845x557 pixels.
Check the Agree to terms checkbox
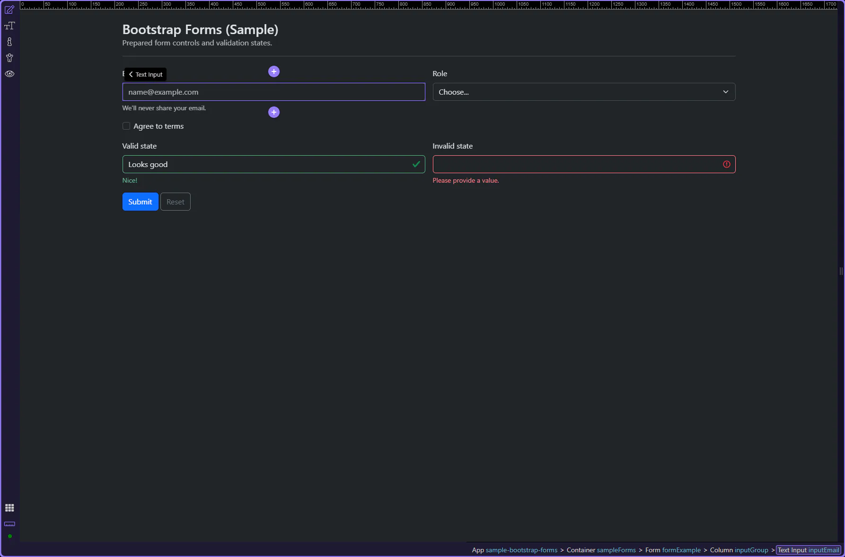(x=126, y=126)
